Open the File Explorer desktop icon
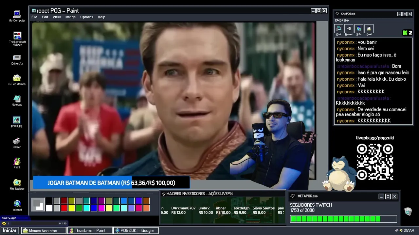Screen dimensions: 419x235 pos(17,185)
